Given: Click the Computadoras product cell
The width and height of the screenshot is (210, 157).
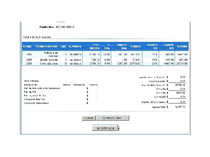Looking at the screenshot, I should click(x=49, y=64).
